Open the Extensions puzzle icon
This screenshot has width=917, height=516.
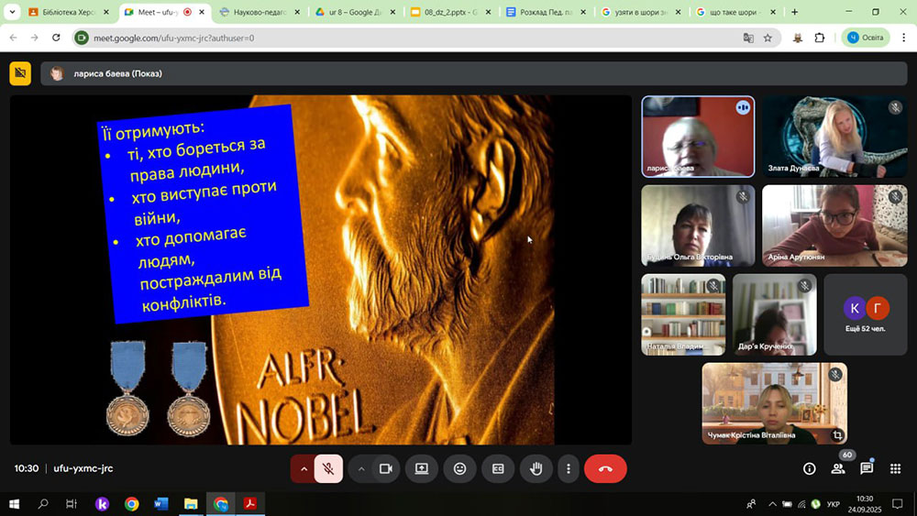point(819,38)
